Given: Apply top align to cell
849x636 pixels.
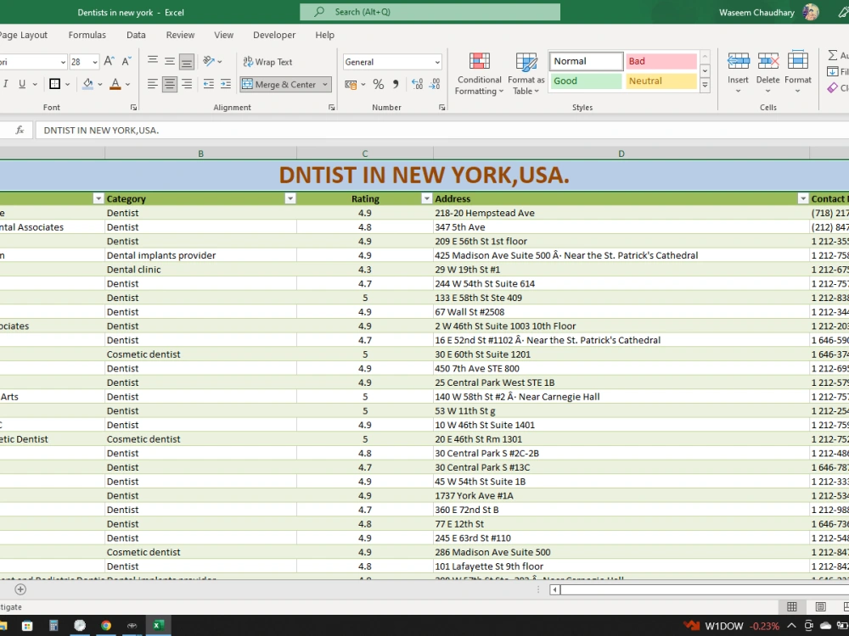Looking at the screenshot, I should (153, 61).
